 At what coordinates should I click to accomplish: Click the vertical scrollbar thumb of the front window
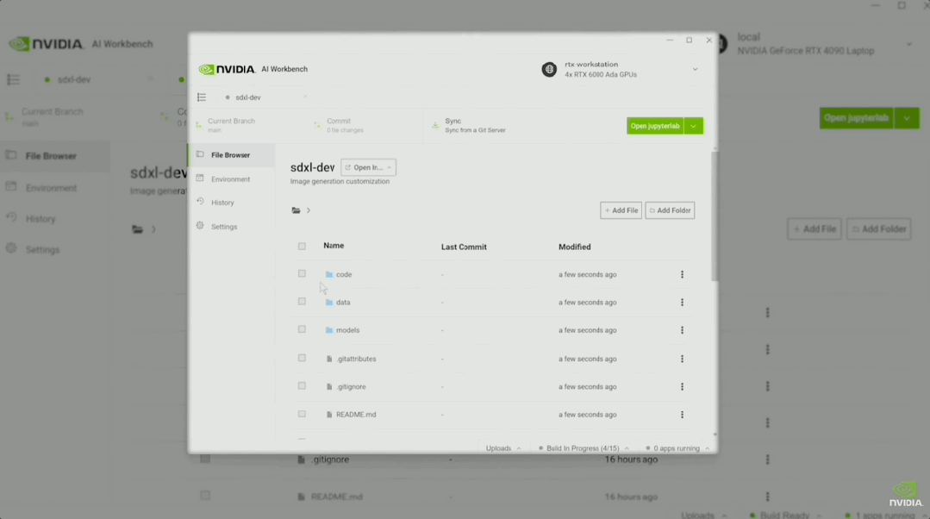click(715, 216)
